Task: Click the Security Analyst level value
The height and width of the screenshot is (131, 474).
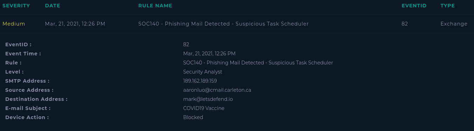Action: coord(203,72)
